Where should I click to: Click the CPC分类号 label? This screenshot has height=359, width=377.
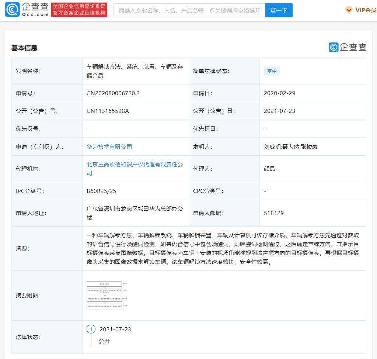208,191
